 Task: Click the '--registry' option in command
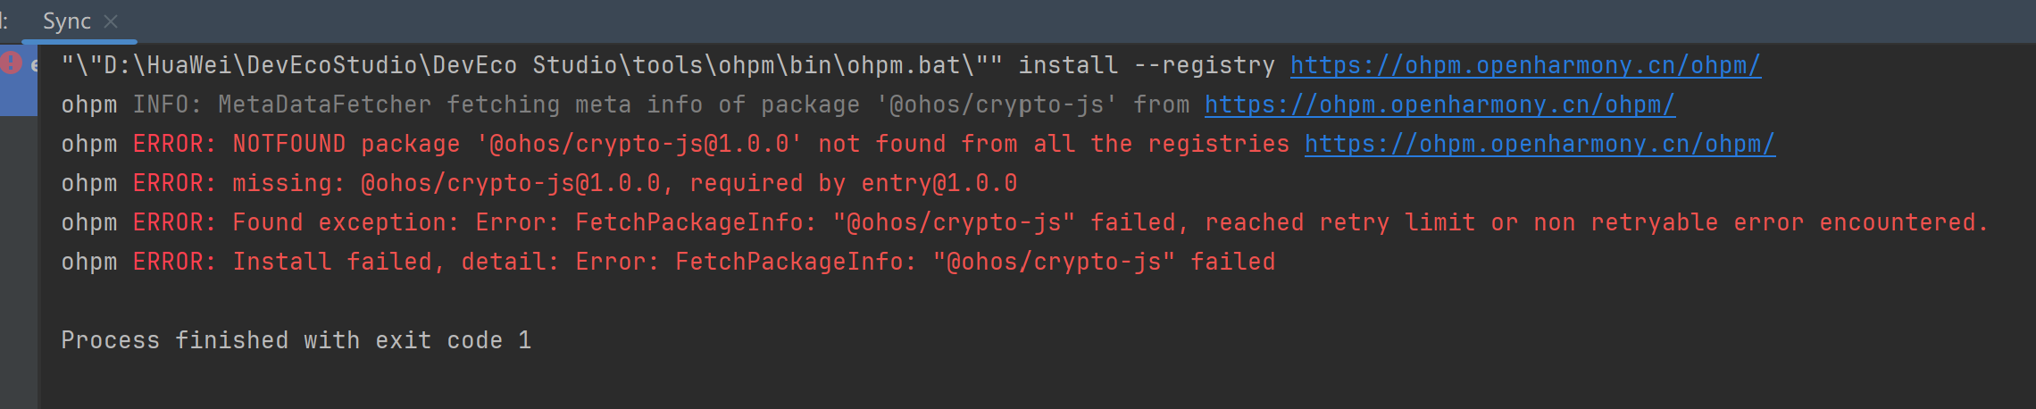(x=1204, y=65)
